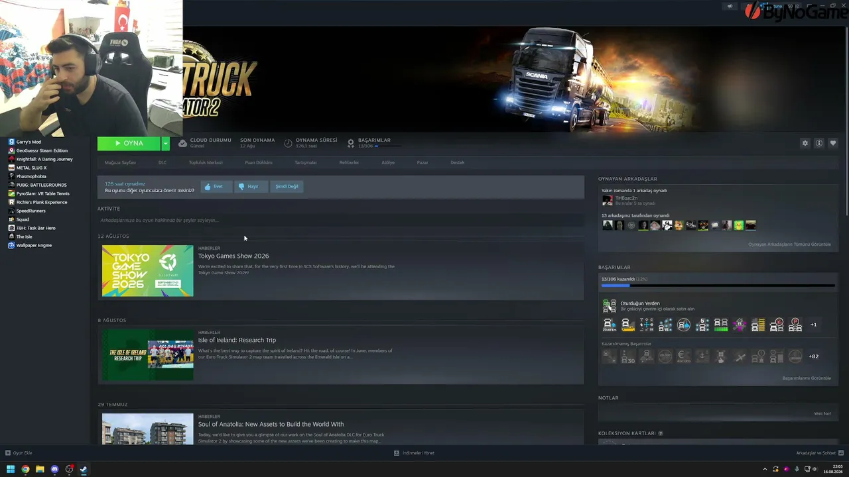Open File Explorer from taskbar
This screenshot has width=849, height=477.
click(40, 469)
